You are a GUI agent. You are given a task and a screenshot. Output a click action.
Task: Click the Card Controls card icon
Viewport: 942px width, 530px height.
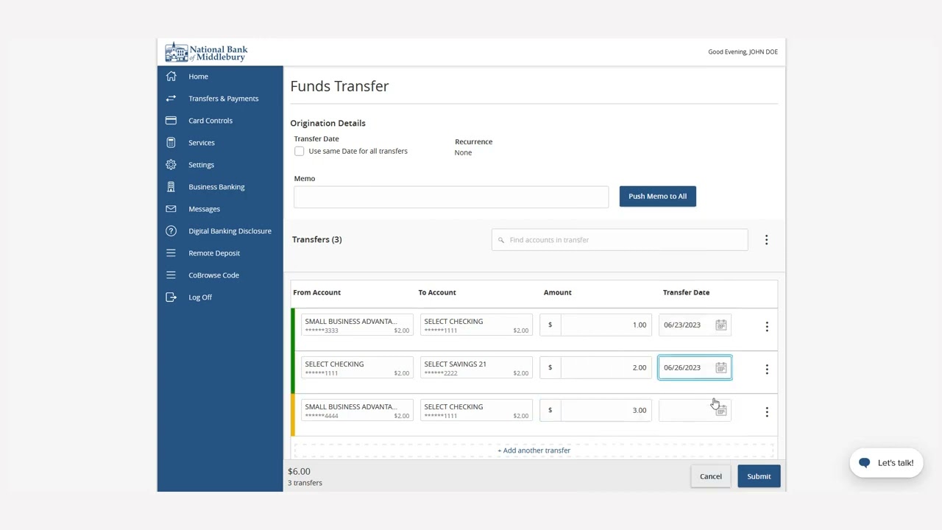(171, 121)
